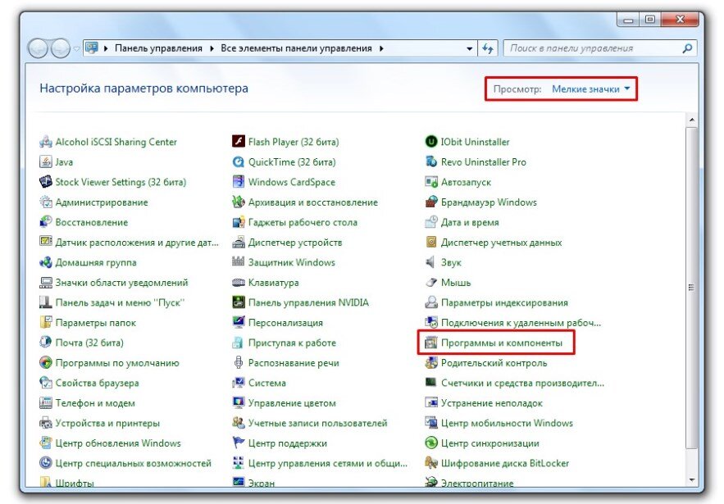
Task: Expand arrow after Панель управления in breadcrumb
Action: tap(212, 48)
